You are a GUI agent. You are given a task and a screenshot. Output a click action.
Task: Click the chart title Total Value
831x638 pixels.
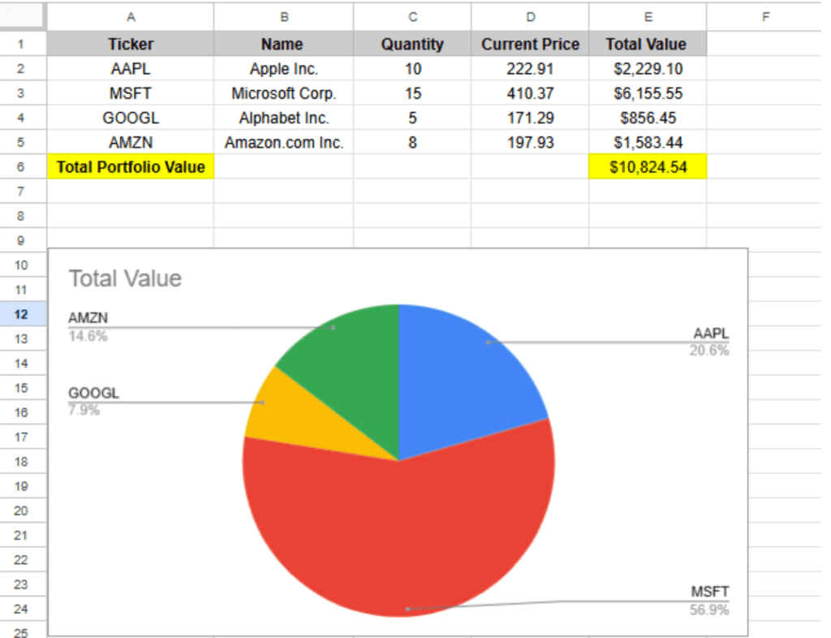point(125,279)
